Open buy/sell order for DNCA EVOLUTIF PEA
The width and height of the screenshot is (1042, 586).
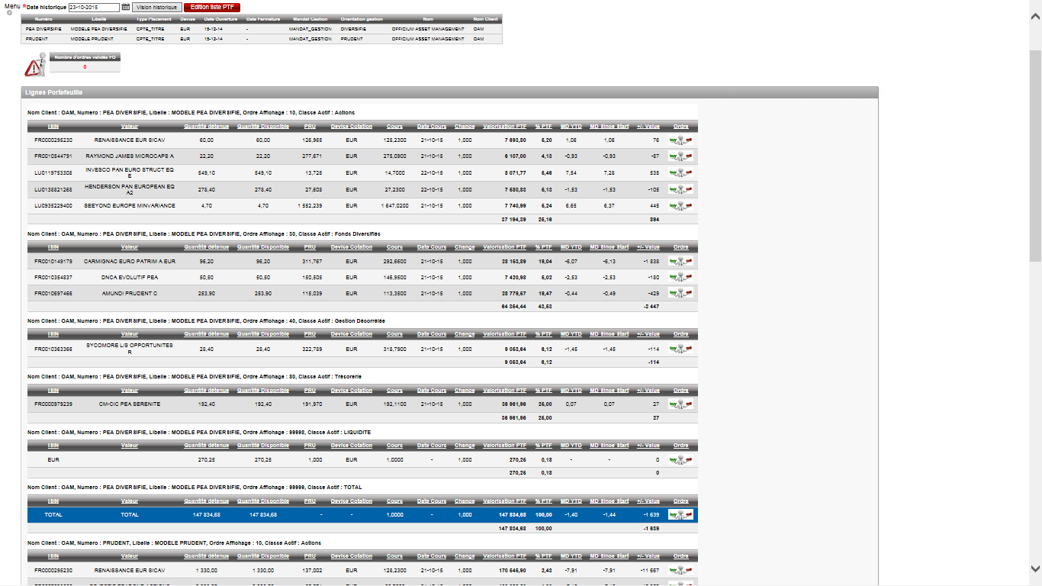click(680, 277)
